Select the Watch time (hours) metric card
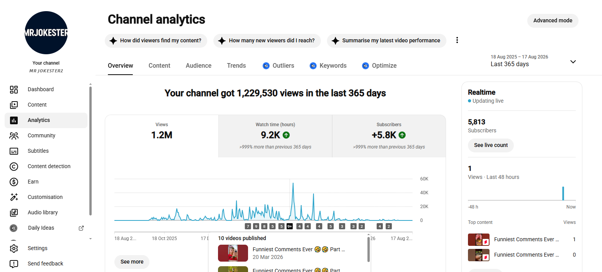Image resolution: width=602 pixels, height=272 pixels. 275,136
